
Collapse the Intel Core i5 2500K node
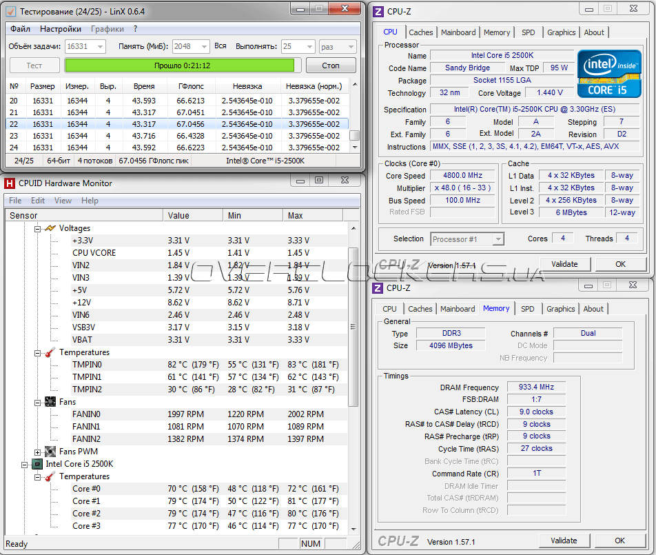(24, 464)
